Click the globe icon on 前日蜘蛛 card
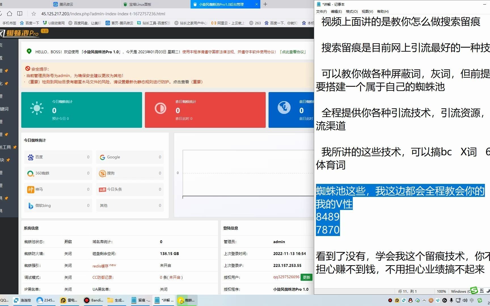The height and width of the screenshot is (306, 490). (284, 108)
